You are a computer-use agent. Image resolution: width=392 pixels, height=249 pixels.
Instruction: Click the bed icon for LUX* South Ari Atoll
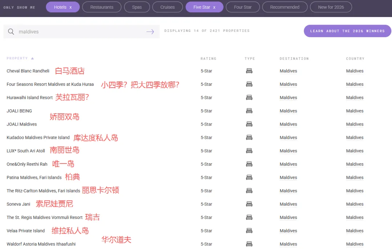249,151
